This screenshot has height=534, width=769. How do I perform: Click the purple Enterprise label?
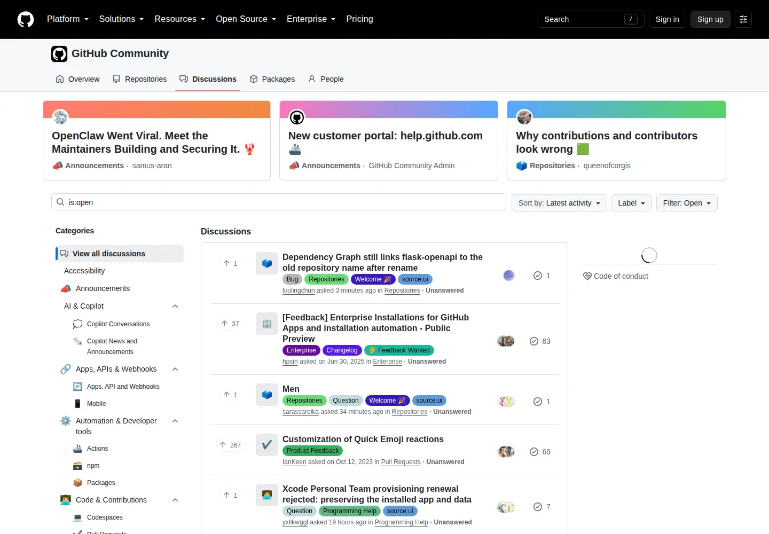301,350
